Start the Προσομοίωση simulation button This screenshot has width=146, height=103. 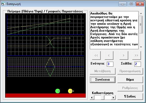pyautogui.click(x=130, y=71)
